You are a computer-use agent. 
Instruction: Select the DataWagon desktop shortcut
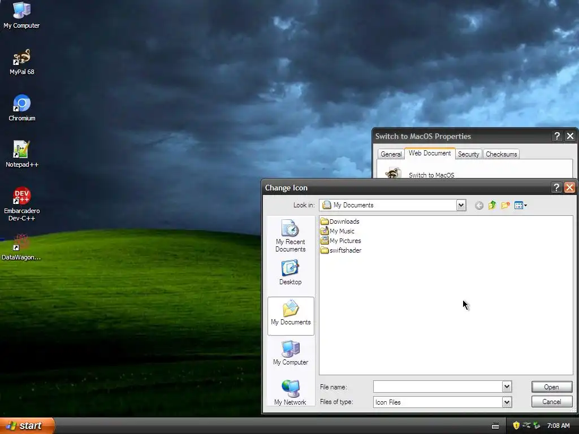pyautogui.click(x=21, y=248)
